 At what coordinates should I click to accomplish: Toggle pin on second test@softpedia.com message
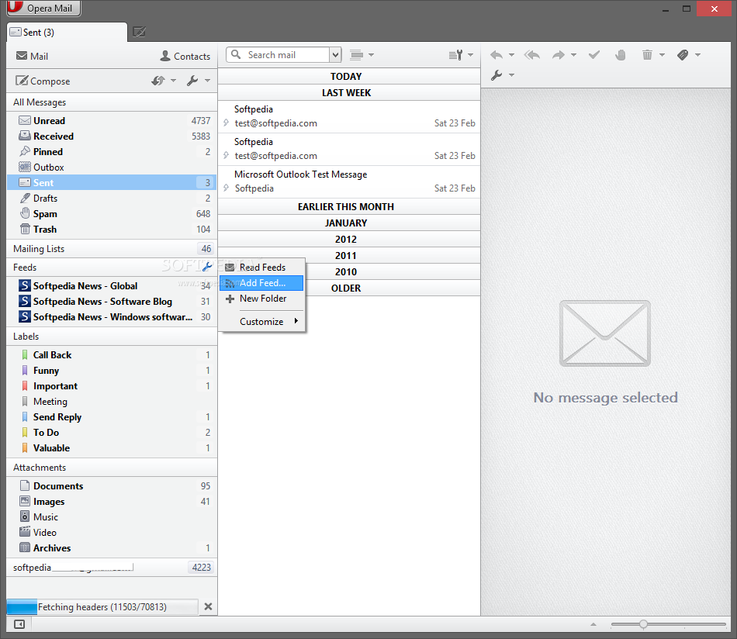tap(226, 156)
